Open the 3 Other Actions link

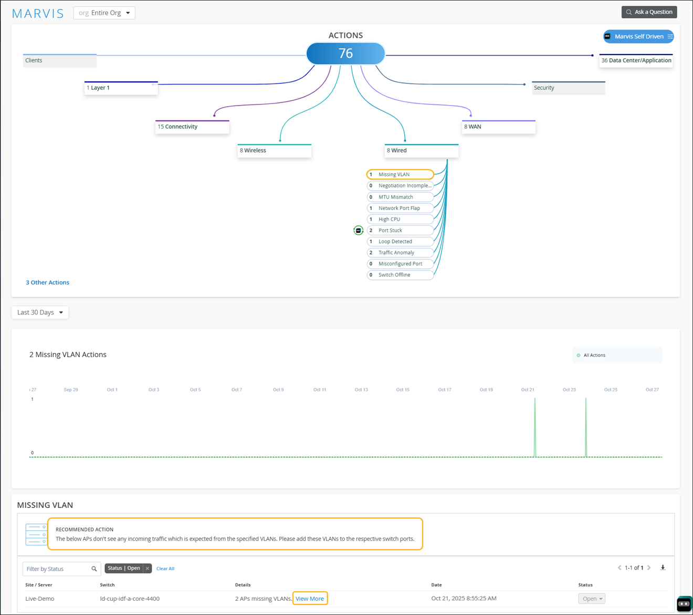click(48, 283)
